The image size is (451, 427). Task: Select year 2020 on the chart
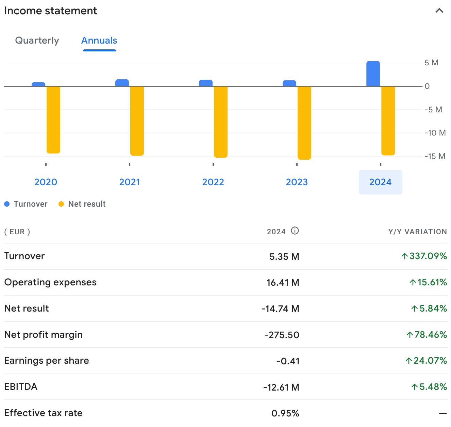point(46,182)
